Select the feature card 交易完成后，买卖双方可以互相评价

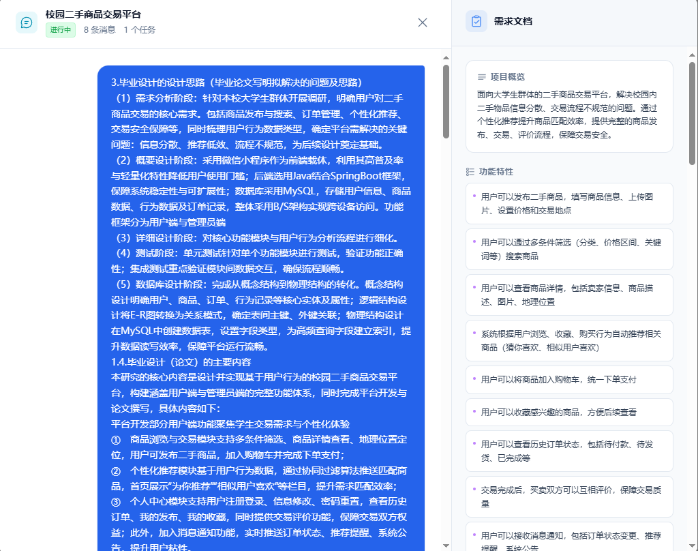click(x=569, y=497)
